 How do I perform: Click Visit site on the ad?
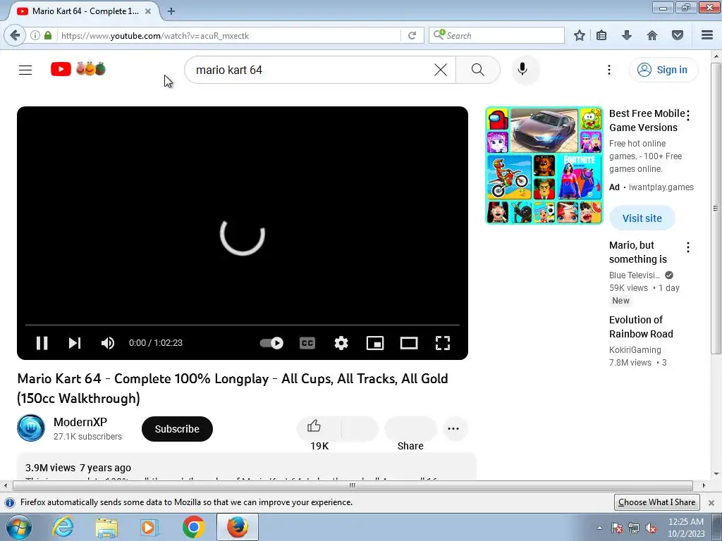(x=642, y=218)
